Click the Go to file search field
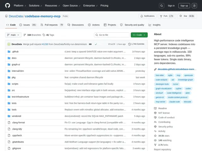 (112, 35)
